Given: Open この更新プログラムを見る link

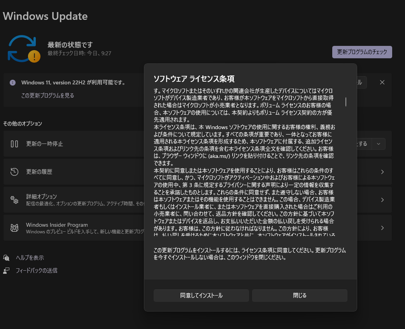Looking at the screenshot, I should coord(48,96).
